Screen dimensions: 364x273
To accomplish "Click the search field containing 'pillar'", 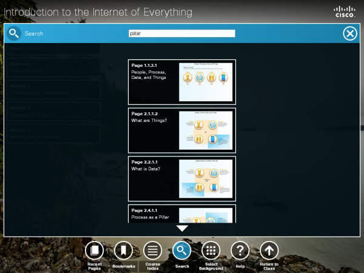I will click(x=181, y=34).
